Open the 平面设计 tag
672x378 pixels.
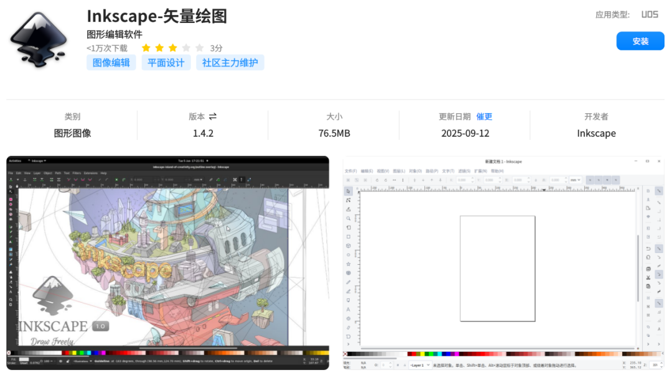pos(166,63)
